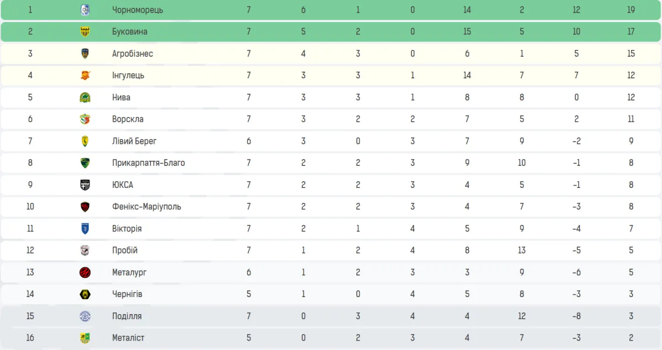This screenshot has height=350, width=662.
Task: Click the ЮКСА black shield logo
Action: [x=85, y=185]
